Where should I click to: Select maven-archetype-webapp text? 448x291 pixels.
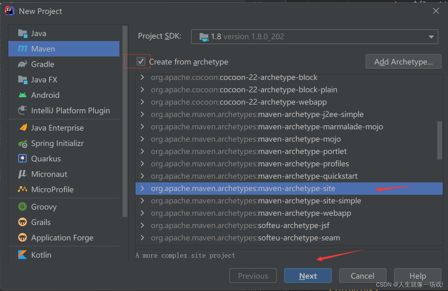(x=305, y=213)
